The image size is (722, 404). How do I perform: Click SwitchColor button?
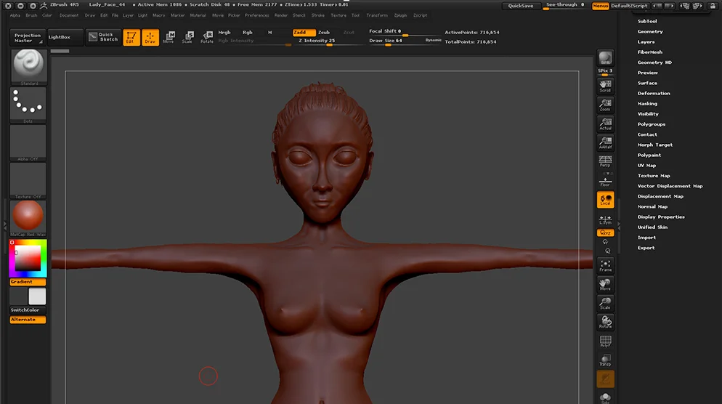click(x=28, y=310)
